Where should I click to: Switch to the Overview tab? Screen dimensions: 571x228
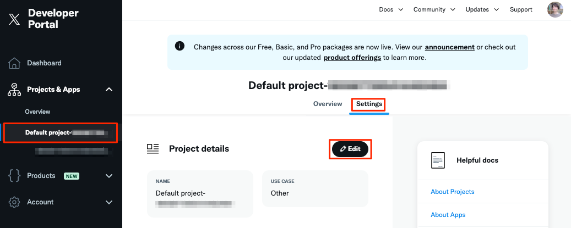tap(328, 104)
